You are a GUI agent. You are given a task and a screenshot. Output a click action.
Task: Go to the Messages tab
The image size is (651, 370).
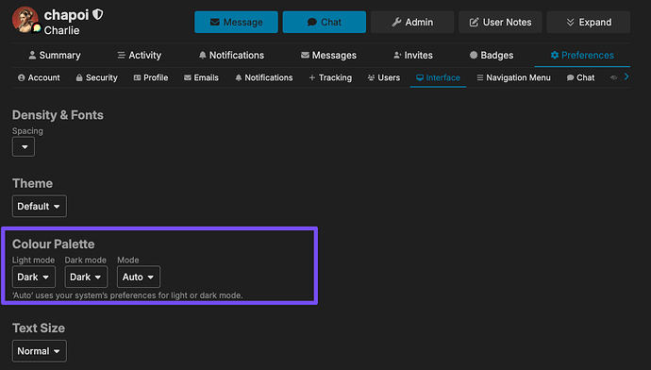pyautogui.click(x=328, y=56)
